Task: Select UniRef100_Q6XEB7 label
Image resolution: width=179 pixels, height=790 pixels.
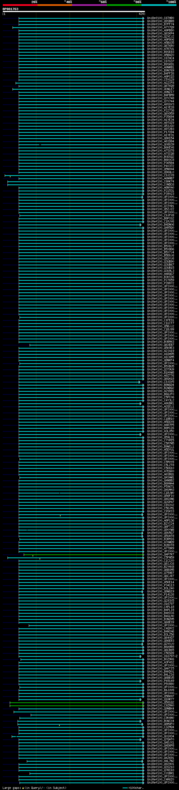Action: coord(160,345)
